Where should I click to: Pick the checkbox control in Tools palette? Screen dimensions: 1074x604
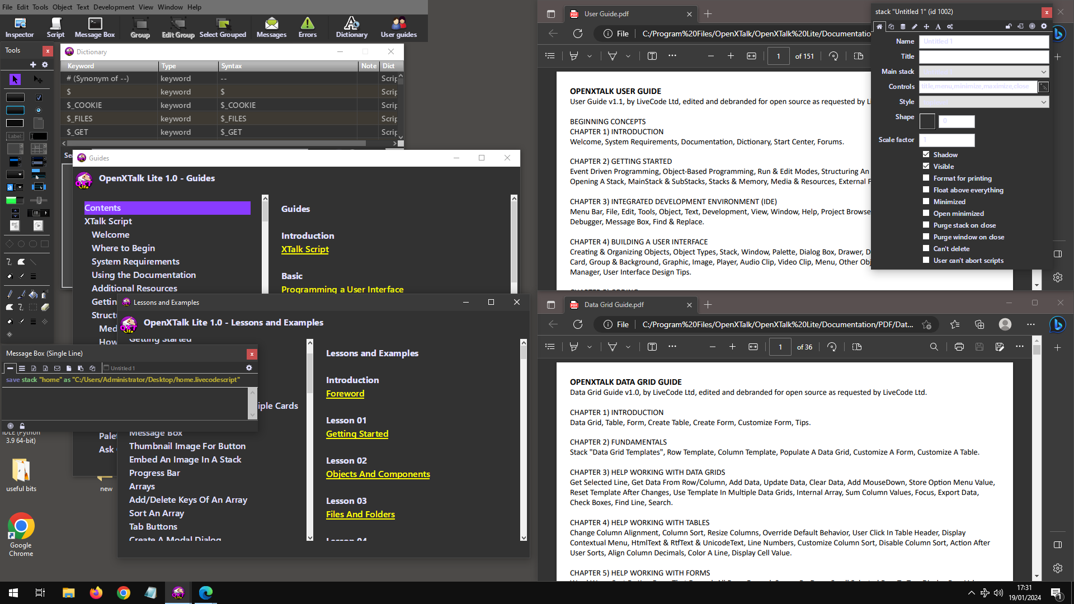point(39,97)
